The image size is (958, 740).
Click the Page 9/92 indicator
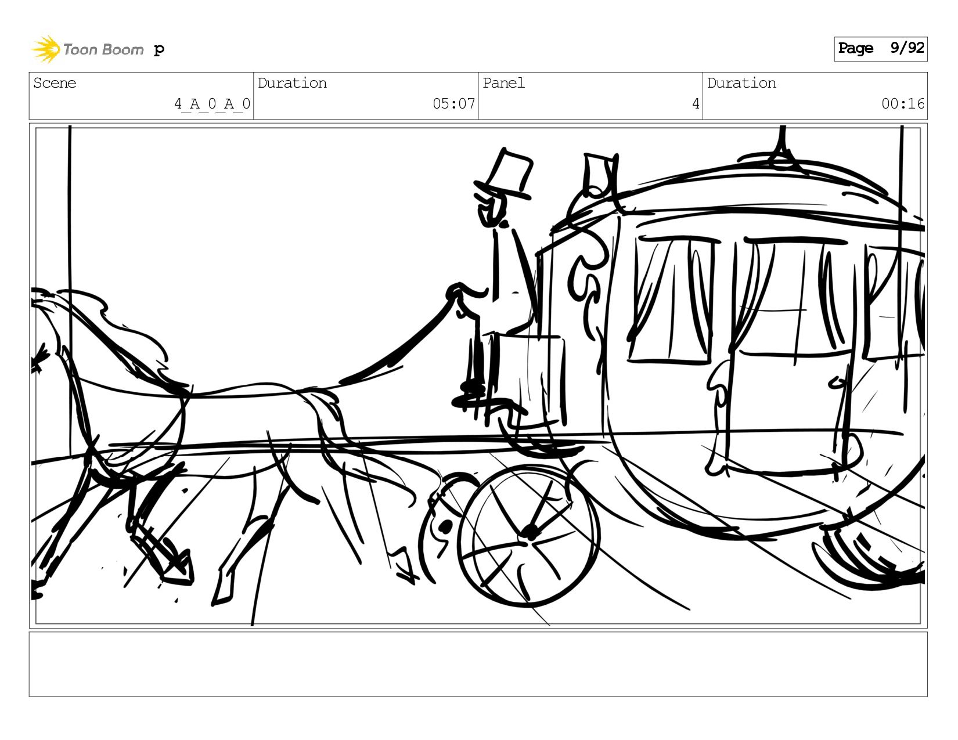click(880, 49)
